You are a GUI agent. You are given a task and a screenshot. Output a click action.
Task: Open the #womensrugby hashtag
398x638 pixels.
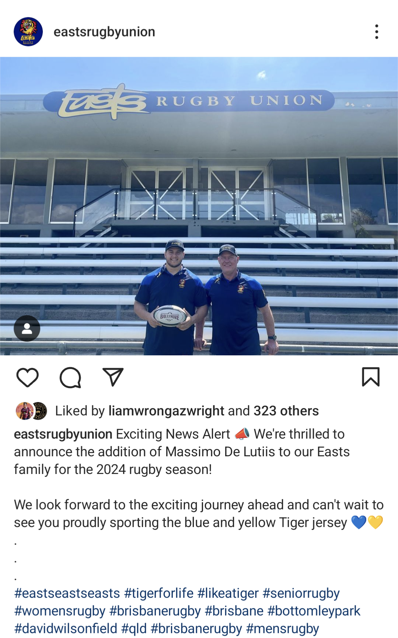pos(60,611)
